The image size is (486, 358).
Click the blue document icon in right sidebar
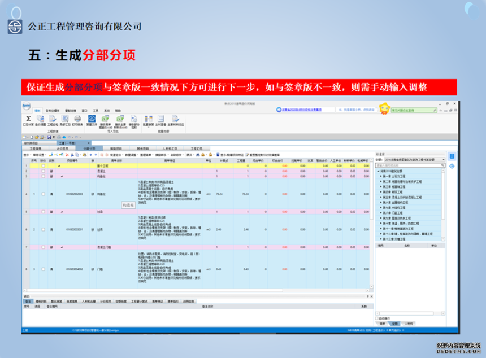coord(452,156)
